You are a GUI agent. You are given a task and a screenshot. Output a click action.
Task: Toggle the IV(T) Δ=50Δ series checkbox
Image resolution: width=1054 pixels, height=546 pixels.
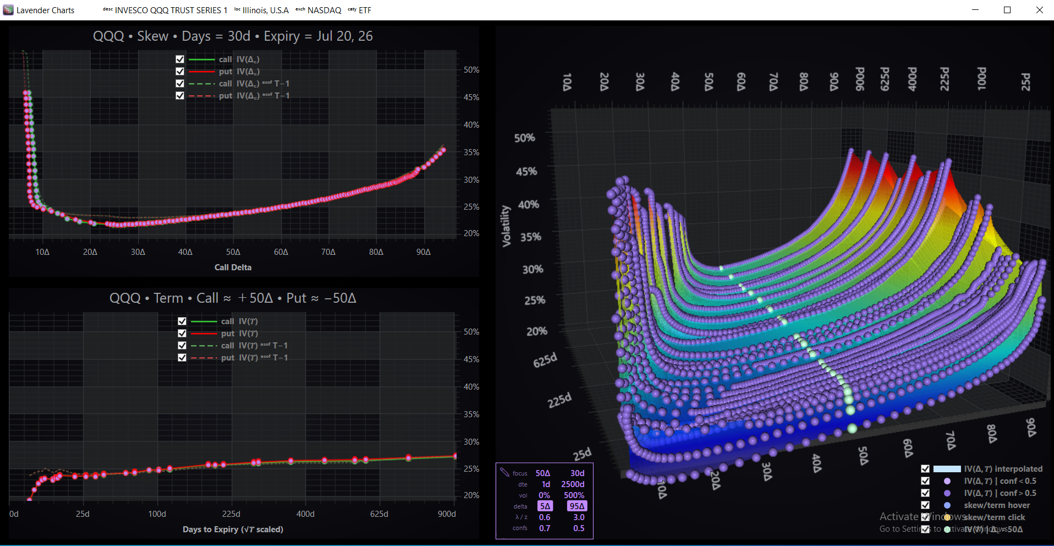click(x=925, y=529)
